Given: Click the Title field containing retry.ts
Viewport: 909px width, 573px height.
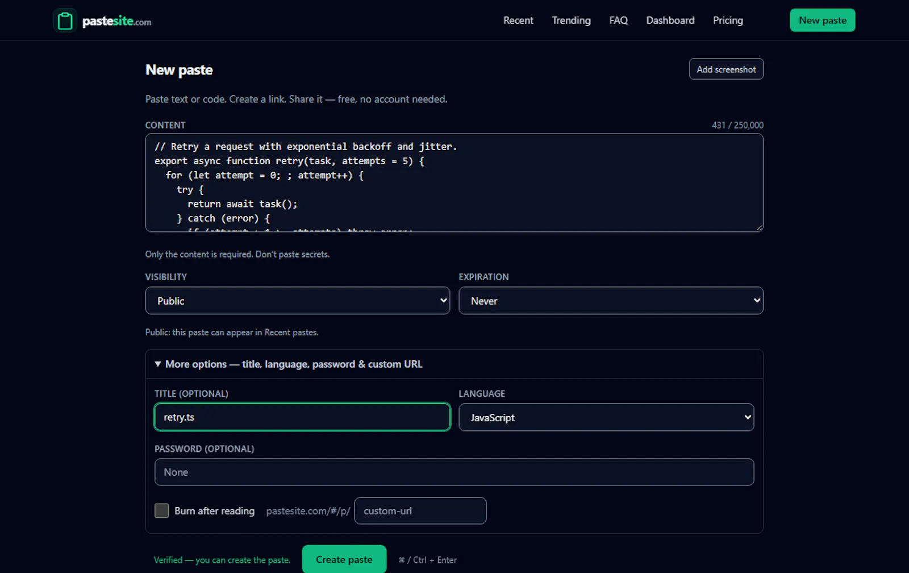Looking at the screenshot, I should (x=302, y=417).
